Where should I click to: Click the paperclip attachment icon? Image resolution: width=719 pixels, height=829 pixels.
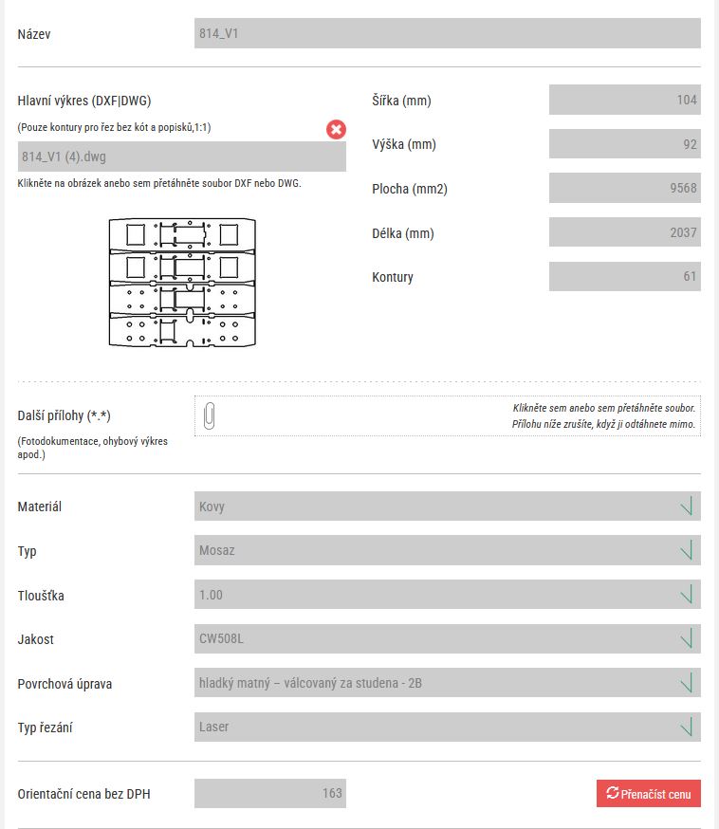tap(209, 415)
